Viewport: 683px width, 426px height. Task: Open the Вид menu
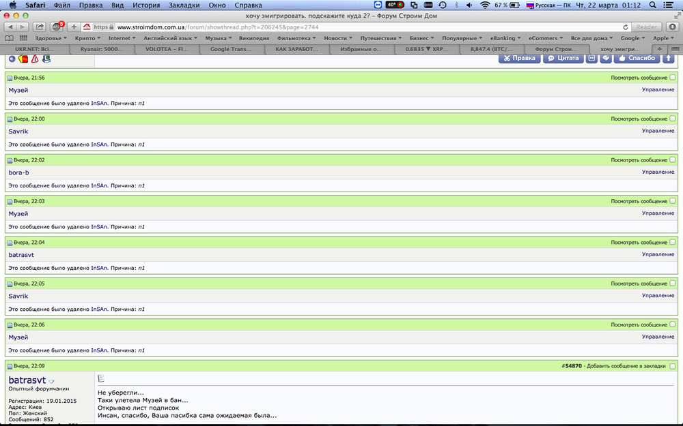117,5
